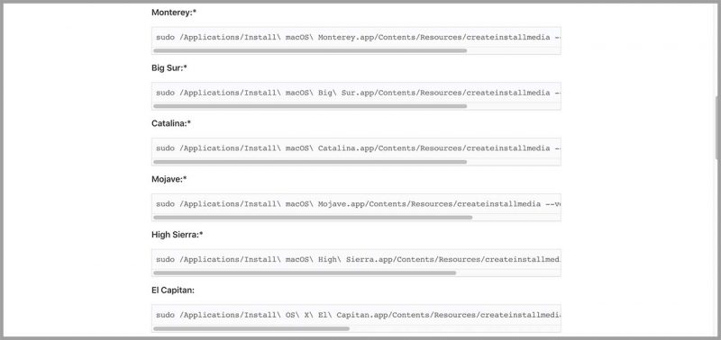Click the Big Sur createinstallmedia command text
This screenshot has height=340, width=721.
pyautogui.click(x=358, y=93)
